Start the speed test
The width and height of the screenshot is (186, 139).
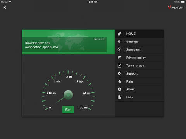(68, 110)
